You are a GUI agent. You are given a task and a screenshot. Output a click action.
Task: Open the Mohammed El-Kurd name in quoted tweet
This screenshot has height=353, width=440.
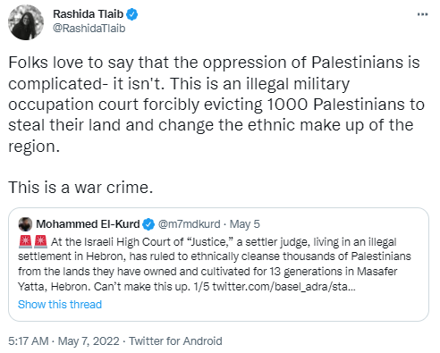tap(88, 224)
